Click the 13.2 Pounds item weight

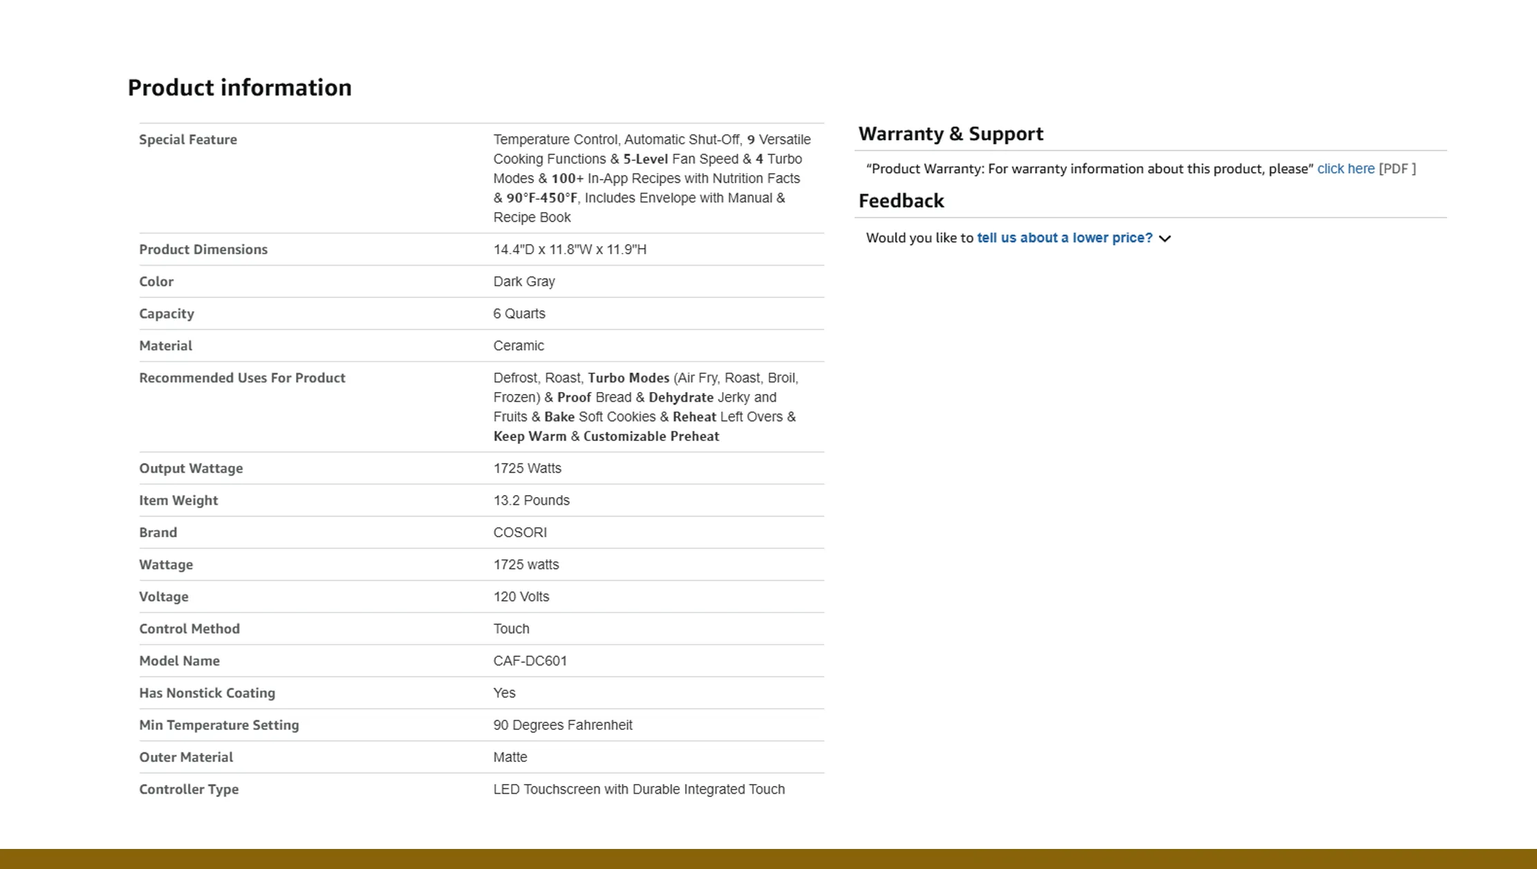(x=530, y=501)
